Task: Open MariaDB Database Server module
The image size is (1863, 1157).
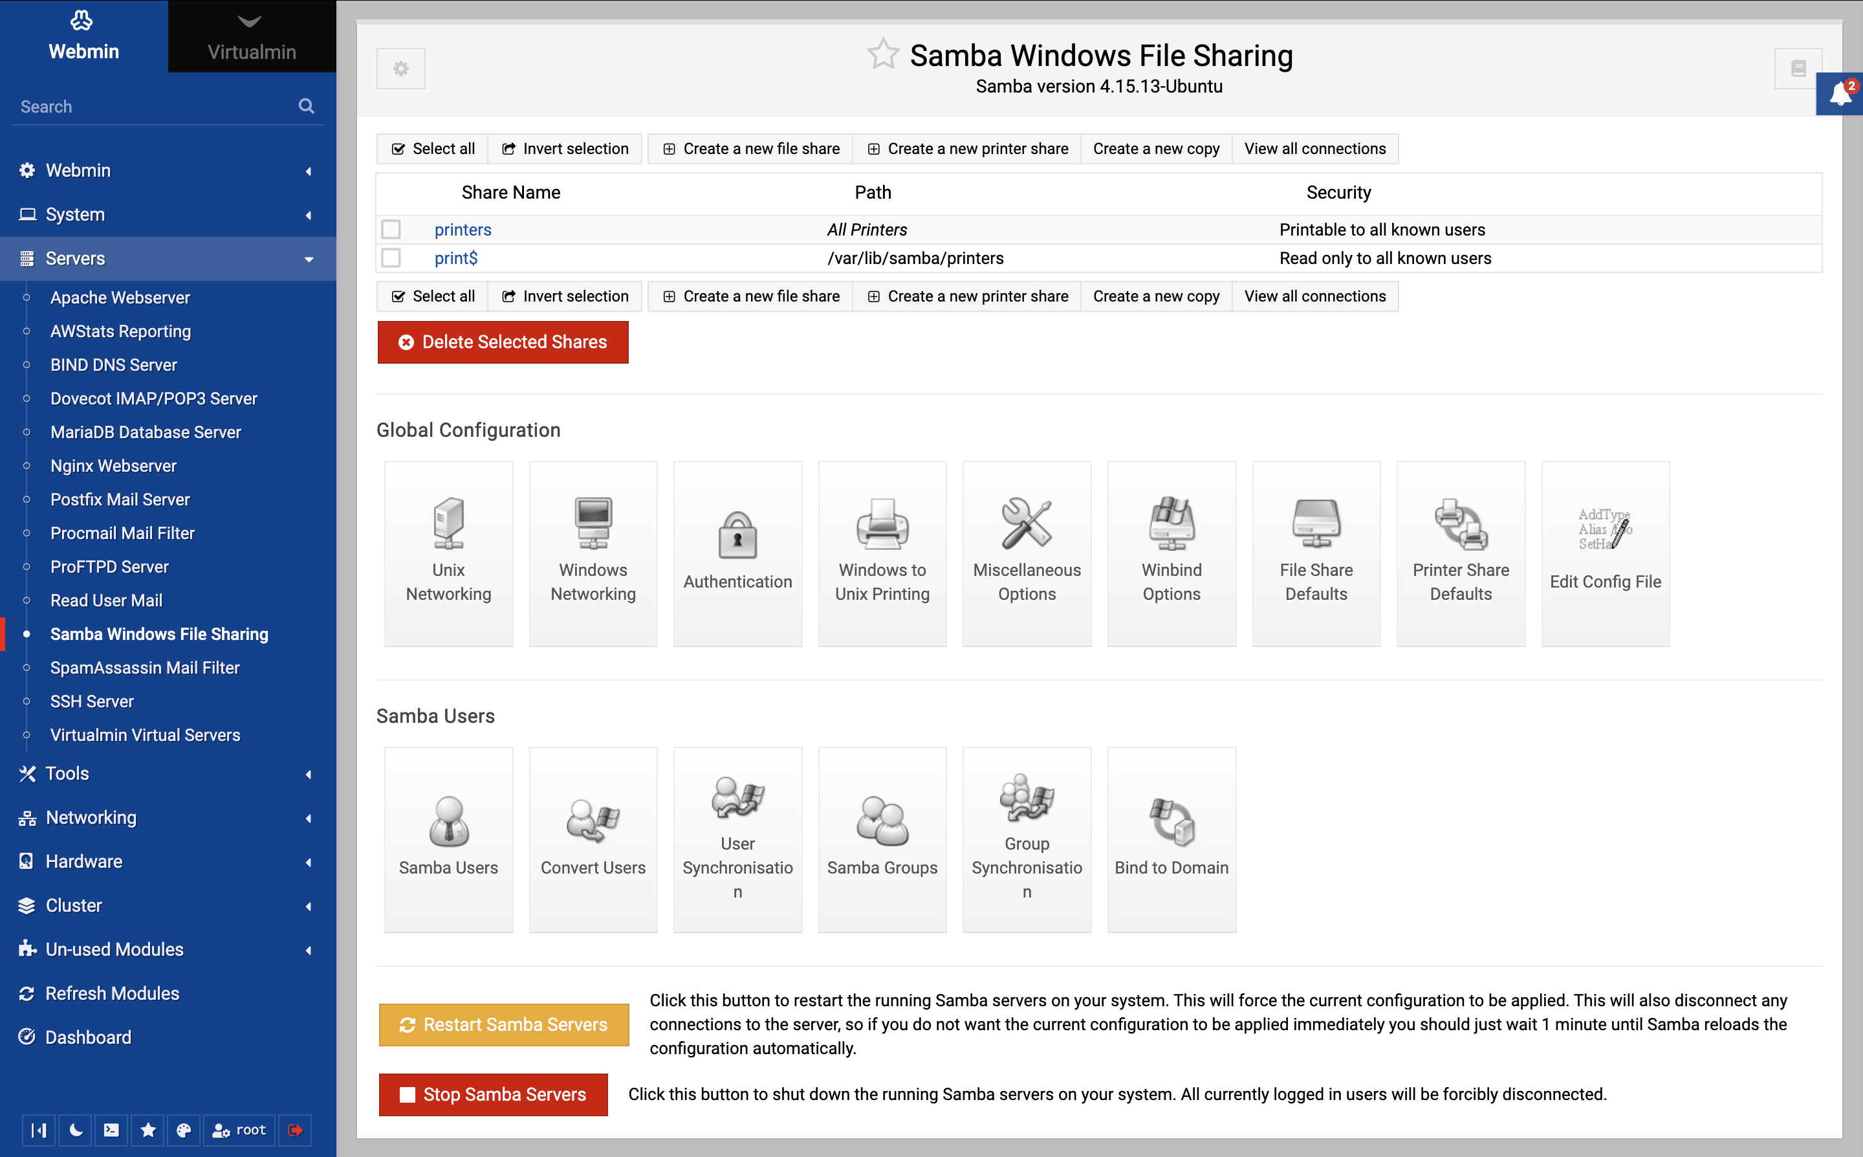Action: pos(146,432)
